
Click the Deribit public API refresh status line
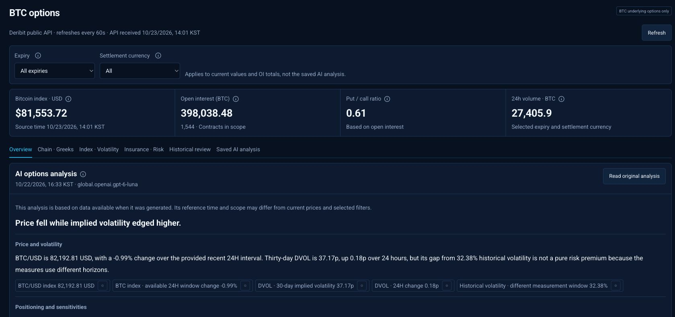click(x=105, y=33)
